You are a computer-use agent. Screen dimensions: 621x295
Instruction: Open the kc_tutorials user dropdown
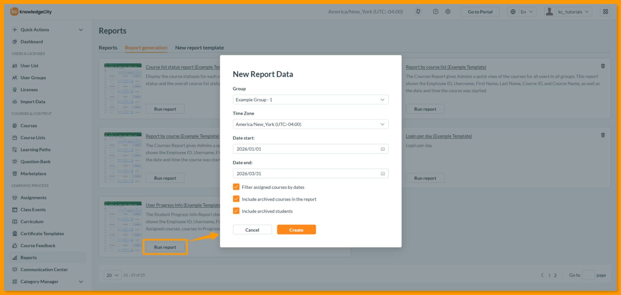pos(568,12)
